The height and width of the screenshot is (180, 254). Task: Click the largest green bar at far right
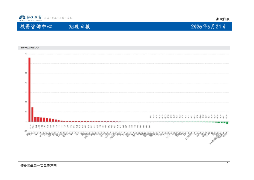pos(227,123)
